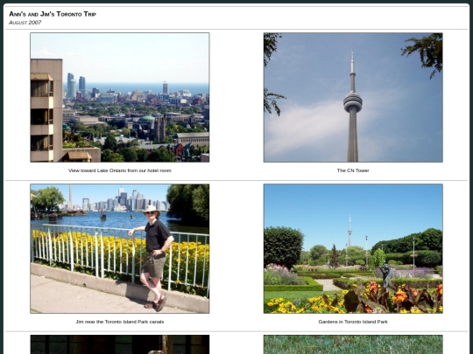The height and width of the screenshot is (354, 473).
Task: Open the CN Tower photo
Action: click(353, 98)
